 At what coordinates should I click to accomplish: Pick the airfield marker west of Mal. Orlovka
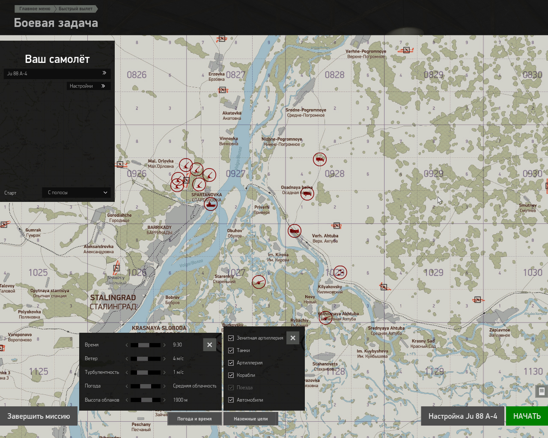[120, 164]
